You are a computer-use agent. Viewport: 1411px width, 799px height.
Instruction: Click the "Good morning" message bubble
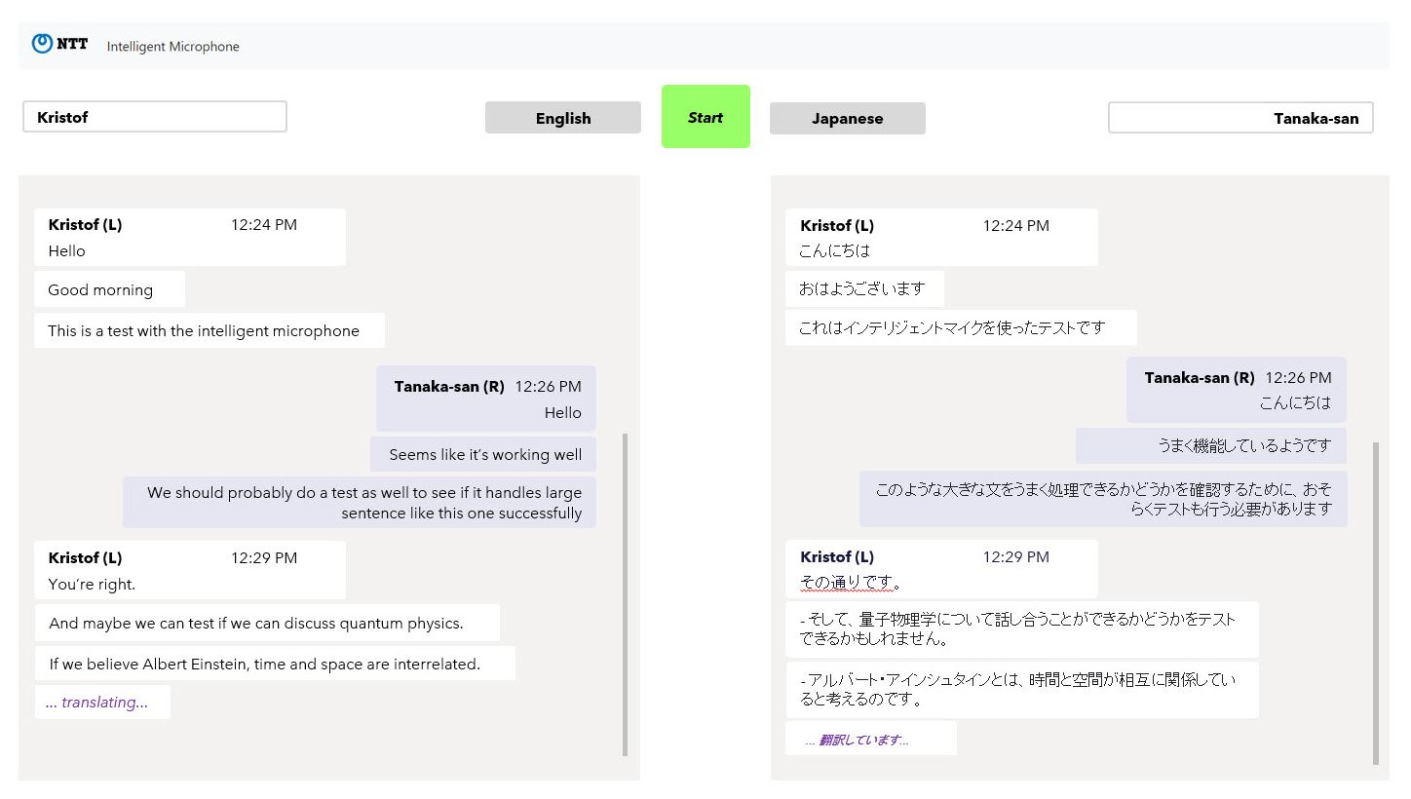[x=109, y=289]
